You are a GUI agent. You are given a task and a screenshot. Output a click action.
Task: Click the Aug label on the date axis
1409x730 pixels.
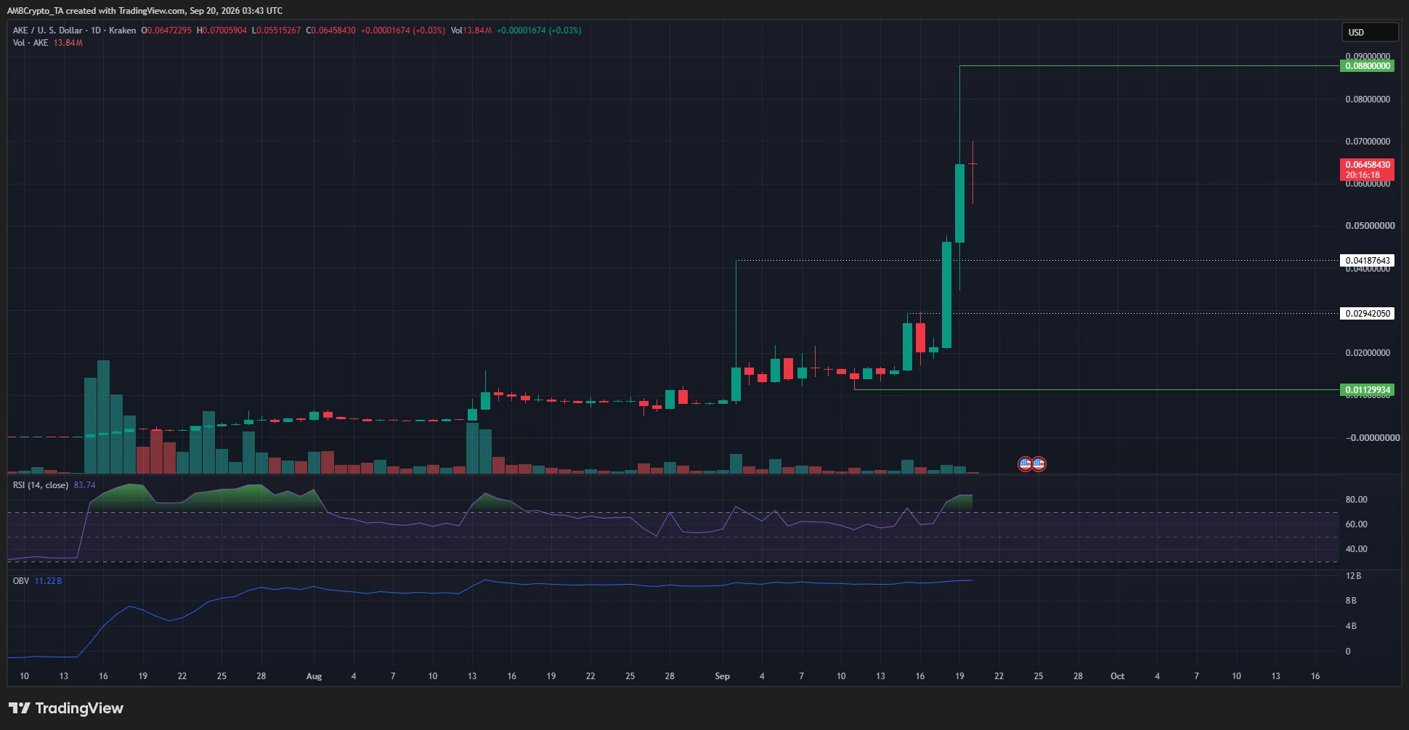pyautogui.click(x=314, y=676)
